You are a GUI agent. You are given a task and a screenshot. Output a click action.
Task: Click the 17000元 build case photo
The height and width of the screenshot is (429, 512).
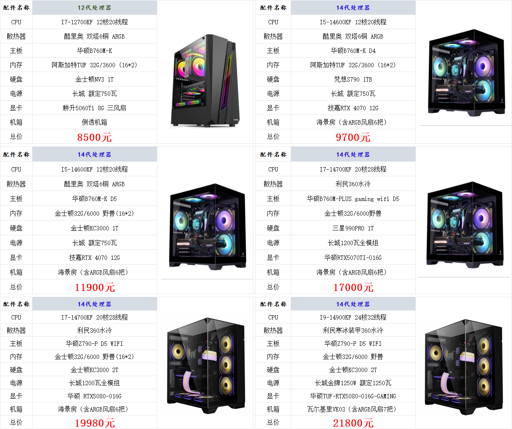tap(465, 224)
